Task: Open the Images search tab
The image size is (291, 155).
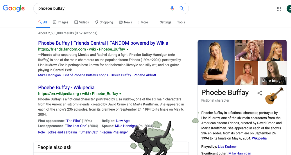Action: pyautogui.click(x=60, y=22)
